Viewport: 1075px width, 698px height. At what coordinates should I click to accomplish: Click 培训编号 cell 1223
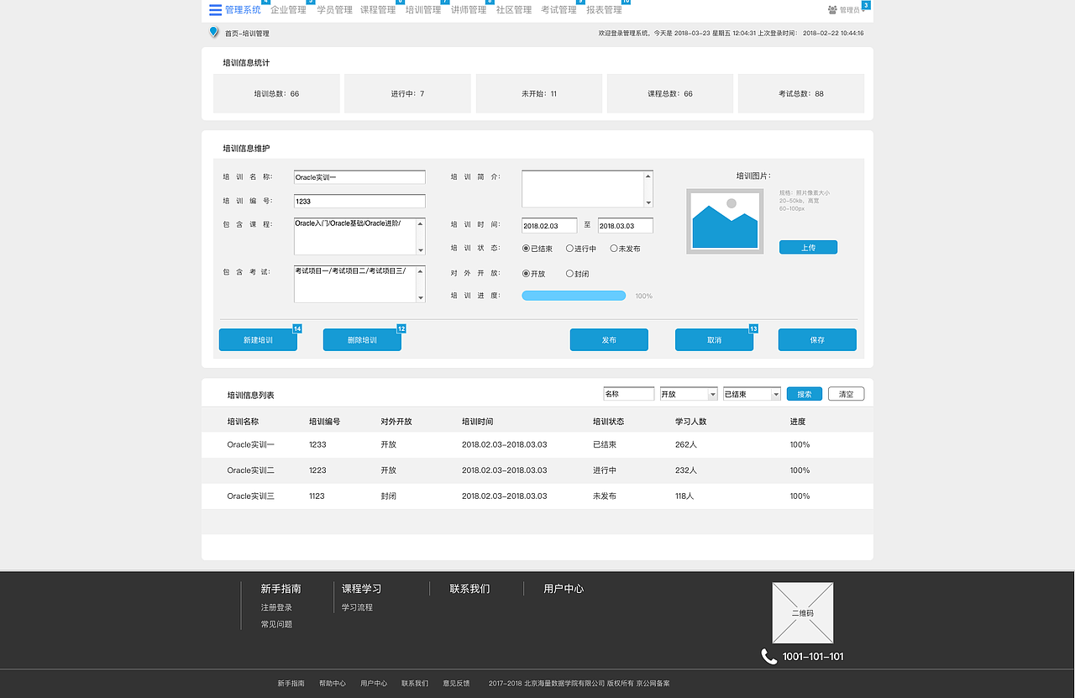(317, 470)
